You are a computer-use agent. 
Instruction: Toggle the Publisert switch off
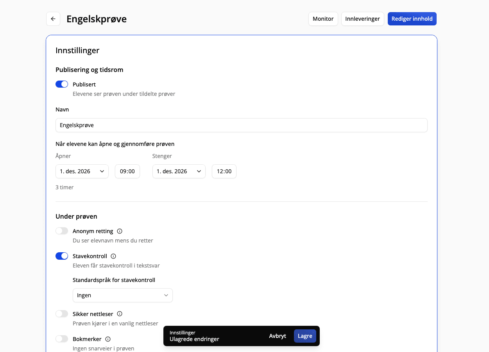tap(62, 84)
